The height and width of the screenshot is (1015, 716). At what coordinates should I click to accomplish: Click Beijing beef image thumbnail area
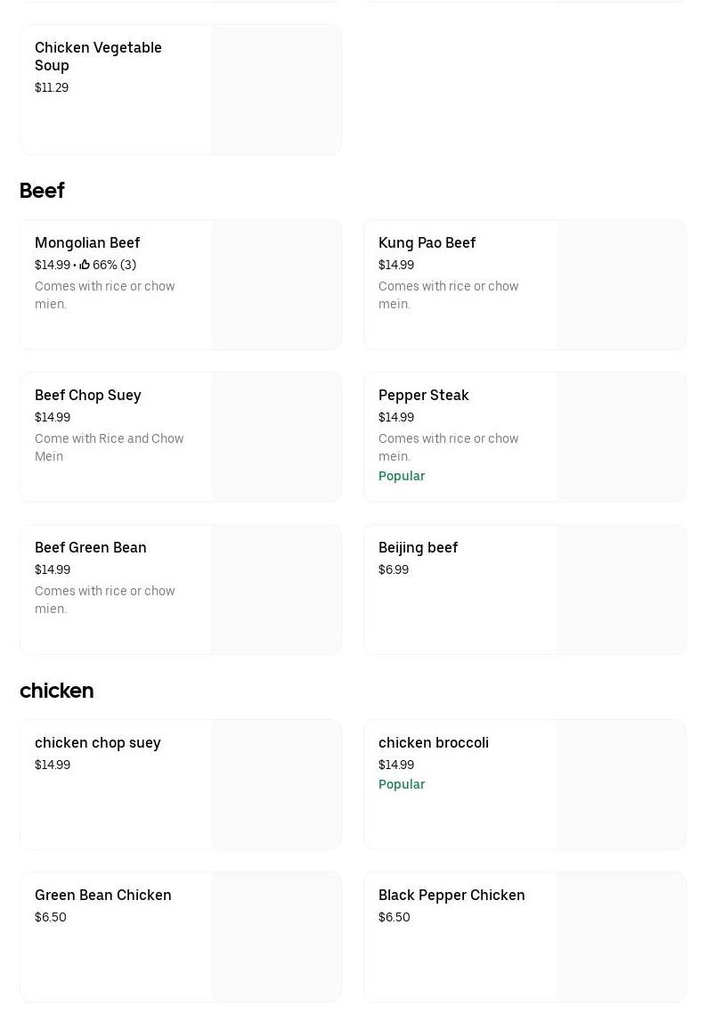pyautogui.click(x=621, y=590)
